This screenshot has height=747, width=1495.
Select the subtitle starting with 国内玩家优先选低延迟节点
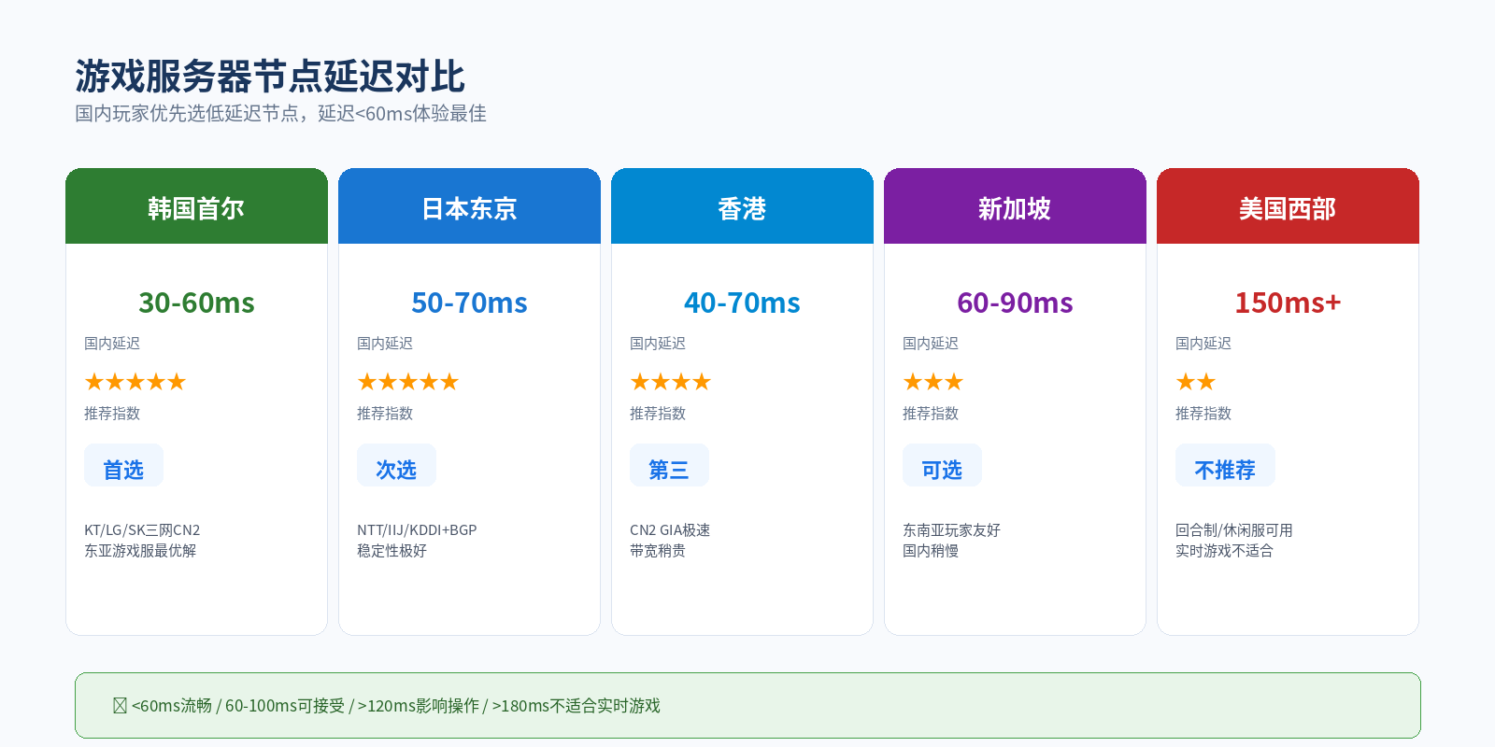[x=280, y=114]
